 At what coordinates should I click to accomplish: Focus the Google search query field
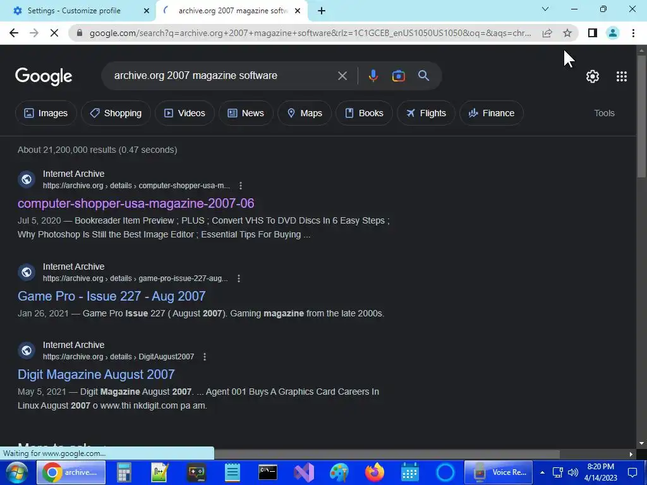(223, 76)
